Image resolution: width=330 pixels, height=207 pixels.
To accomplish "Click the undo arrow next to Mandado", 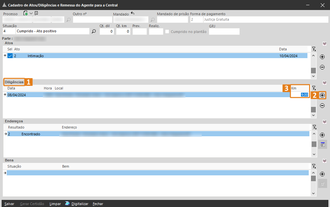I will 132,14.
